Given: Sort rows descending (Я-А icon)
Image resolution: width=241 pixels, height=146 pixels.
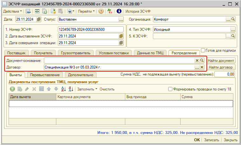Looking at the screenshot, I should point(71,89).
